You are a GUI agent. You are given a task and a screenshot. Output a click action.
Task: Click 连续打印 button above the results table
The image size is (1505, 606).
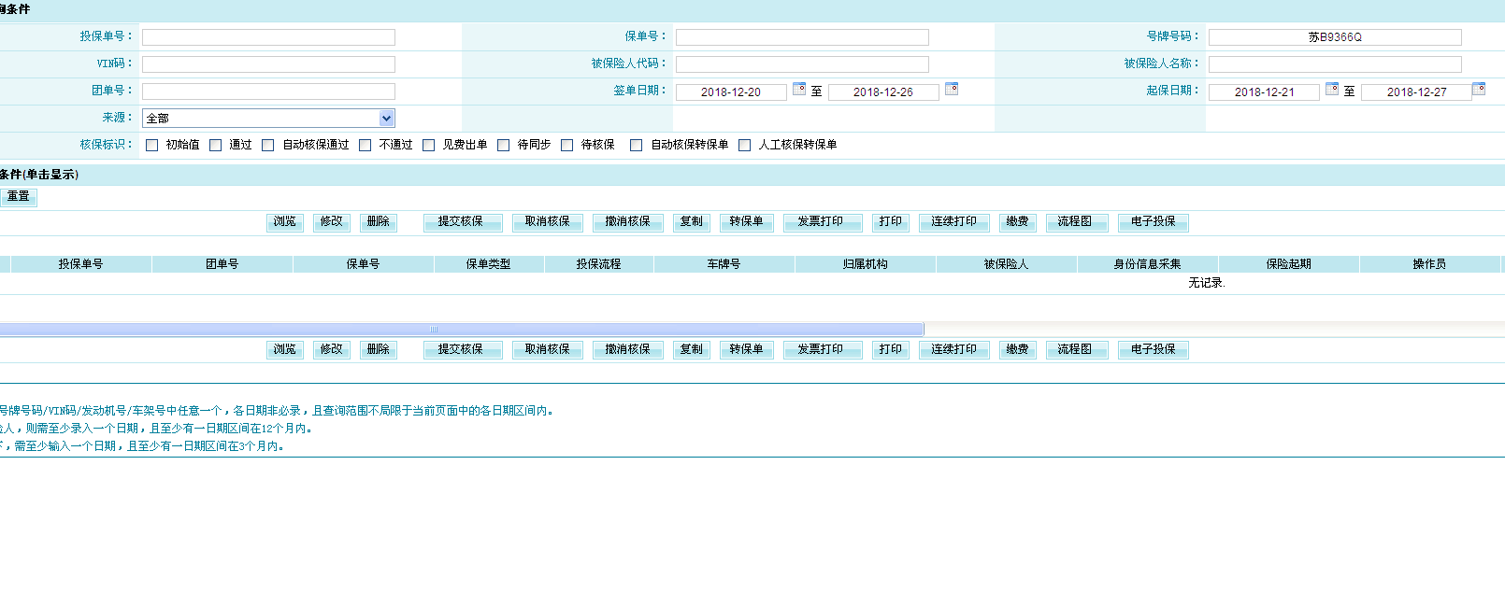[x=954, y=222]
